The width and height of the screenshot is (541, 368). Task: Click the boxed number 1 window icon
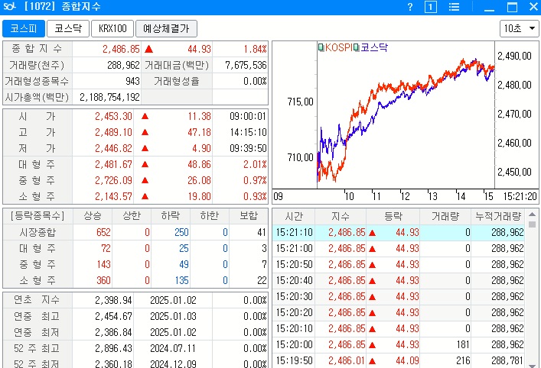click(x=430, y=7)
